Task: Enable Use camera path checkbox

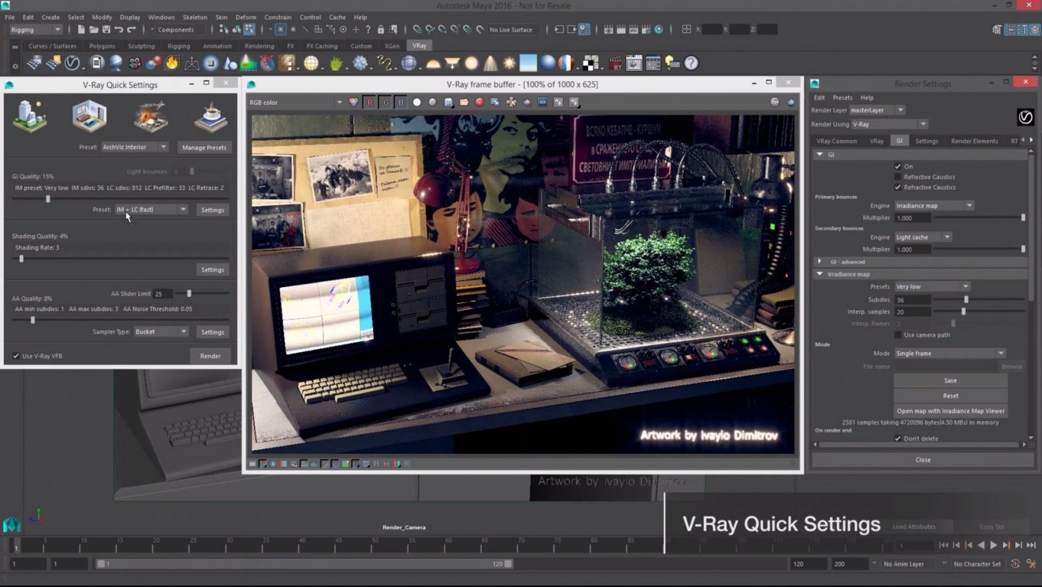Action: pos(898,334)
